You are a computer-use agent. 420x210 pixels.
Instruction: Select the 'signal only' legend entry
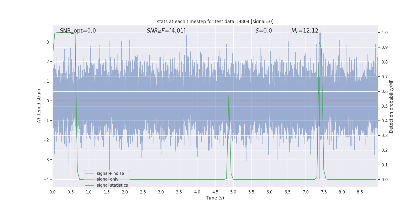[108, 179]
